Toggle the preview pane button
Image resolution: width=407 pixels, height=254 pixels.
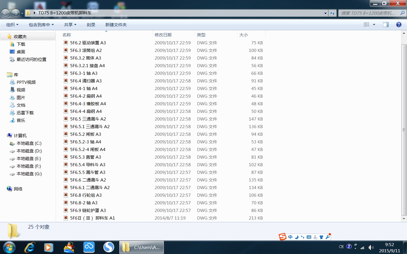click(x=386, y=25)
